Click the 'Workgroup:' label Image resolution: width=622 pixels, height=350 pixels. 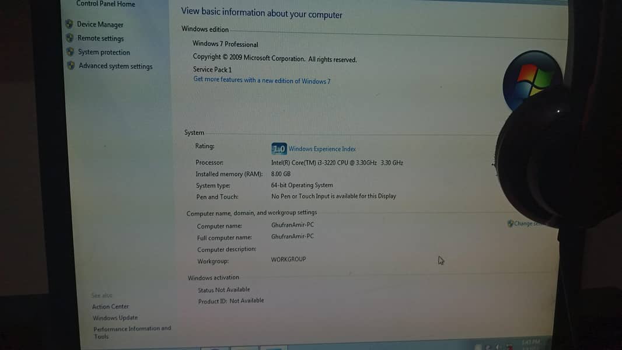pyautogui.click(x=212, y=261)
